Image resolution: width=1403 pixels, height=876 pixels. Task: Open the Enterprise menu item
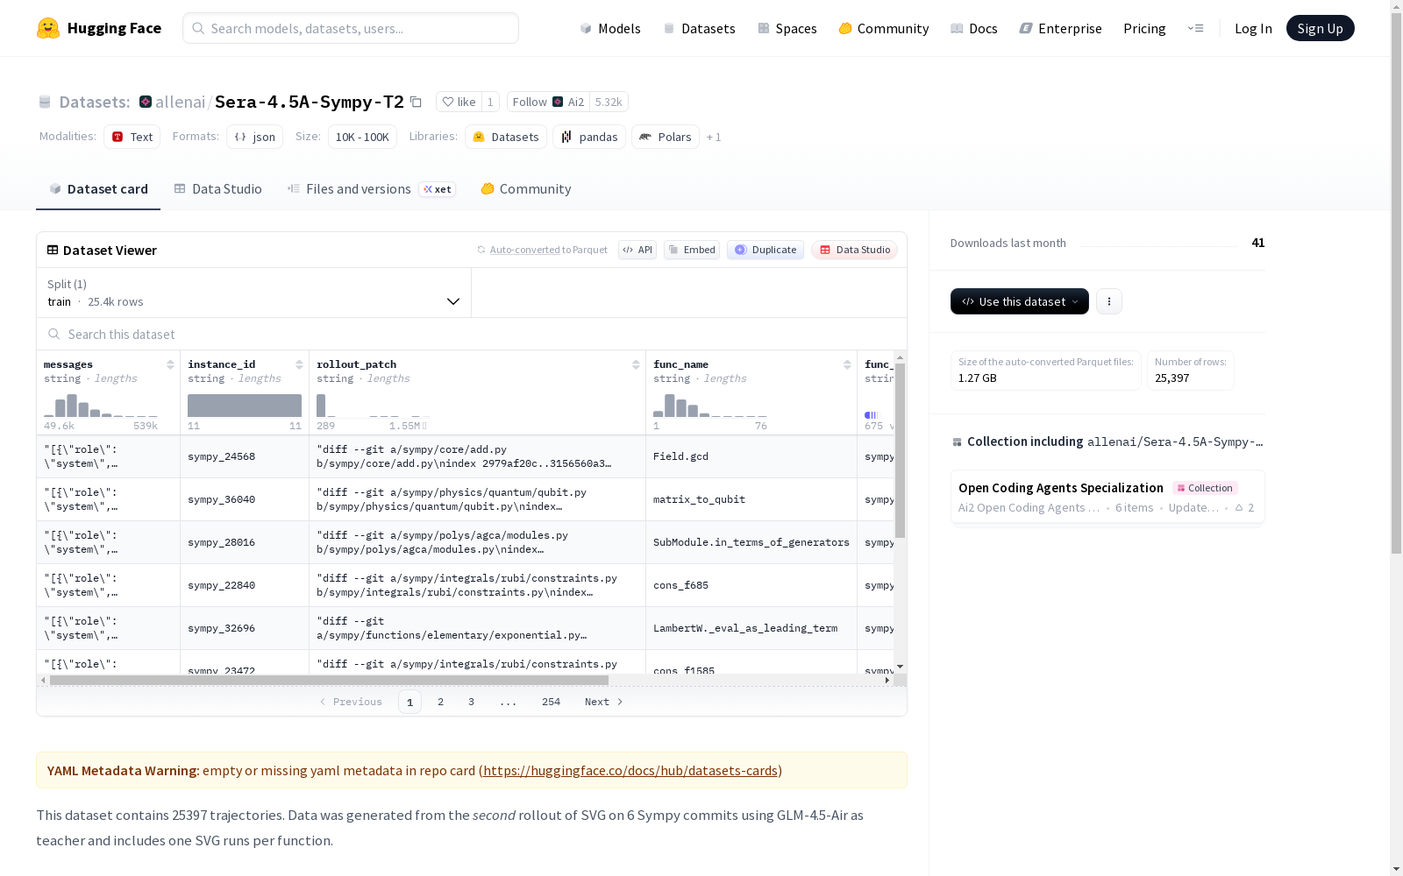[1061, 29]
